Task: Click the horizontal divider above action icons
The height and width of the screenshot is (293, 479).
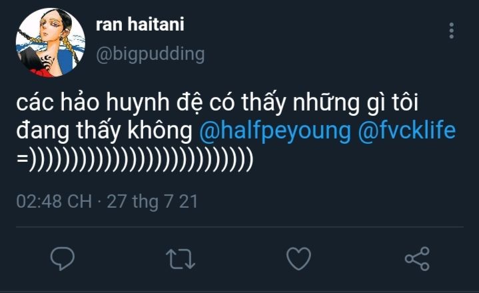Action: click(x=239, y=228)
